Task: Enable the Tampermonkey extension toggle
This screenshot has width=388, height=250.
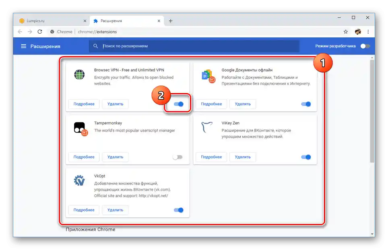Action: point(178,157)
